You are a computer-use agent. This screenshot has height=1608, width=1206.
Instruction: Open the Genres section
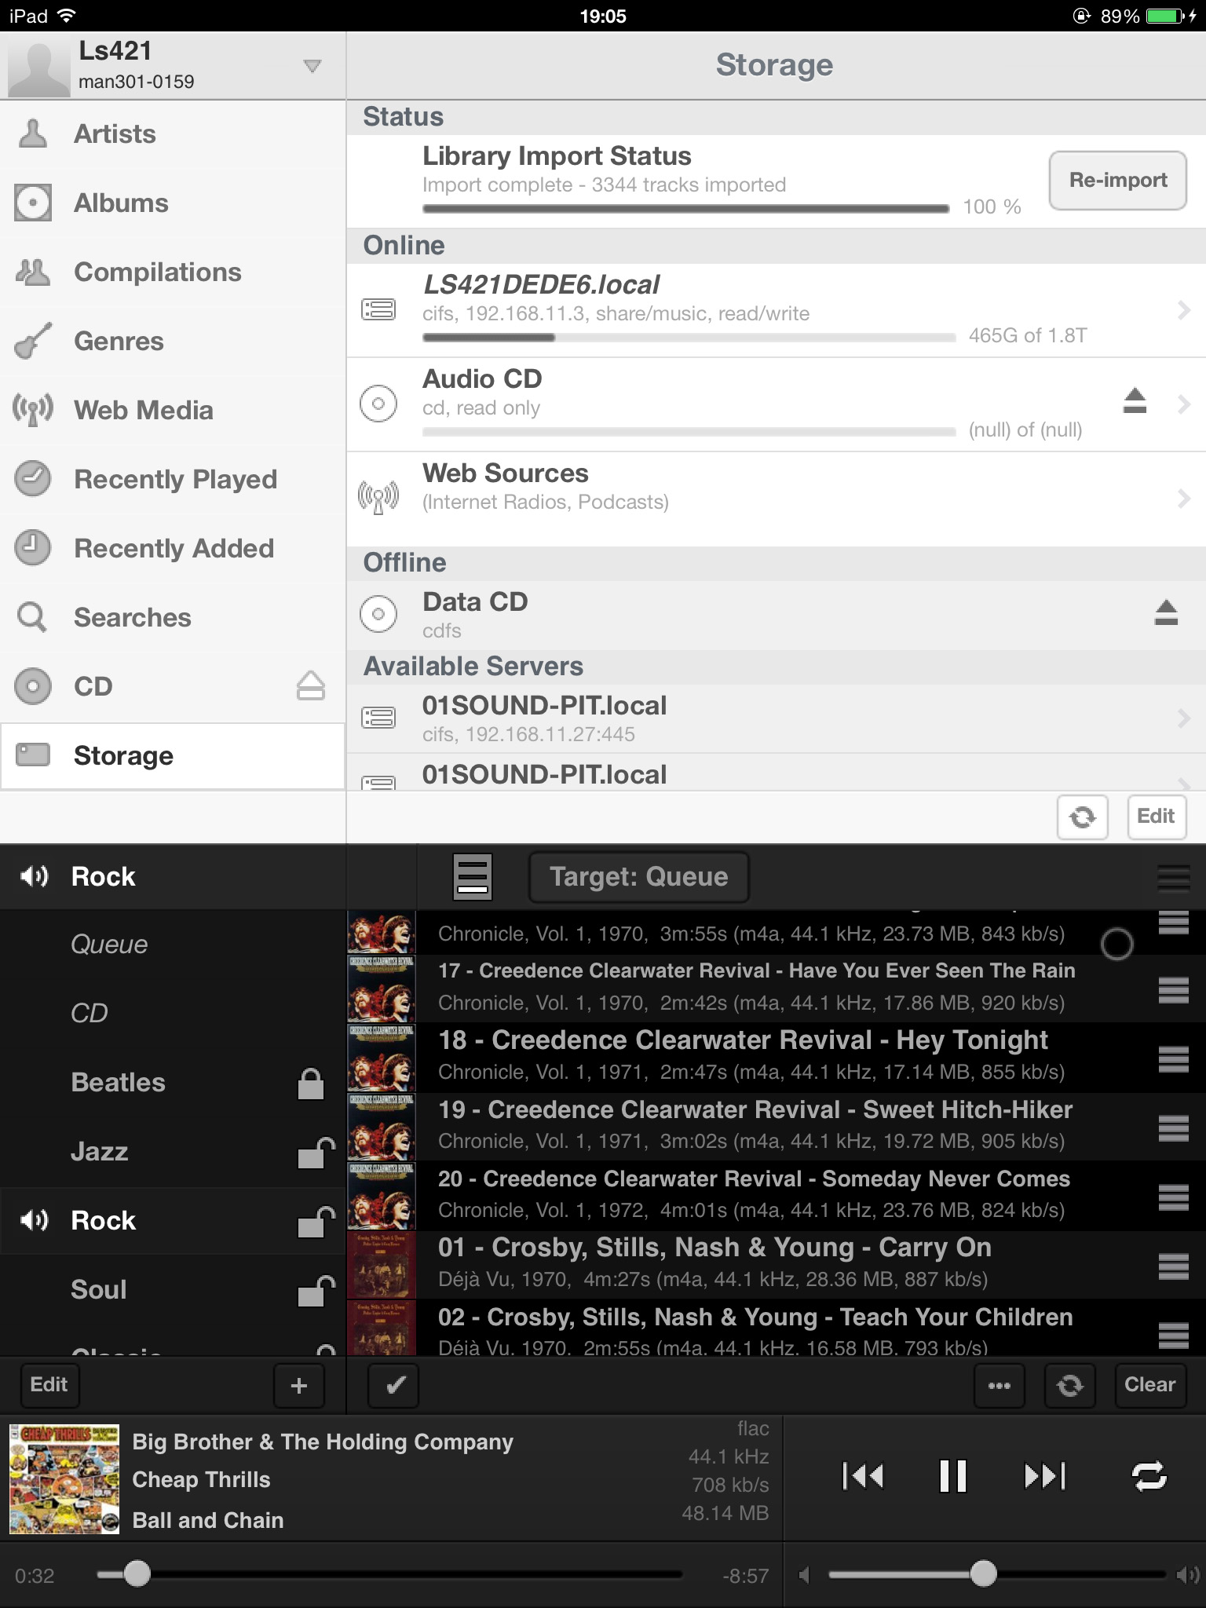(173, 342)
